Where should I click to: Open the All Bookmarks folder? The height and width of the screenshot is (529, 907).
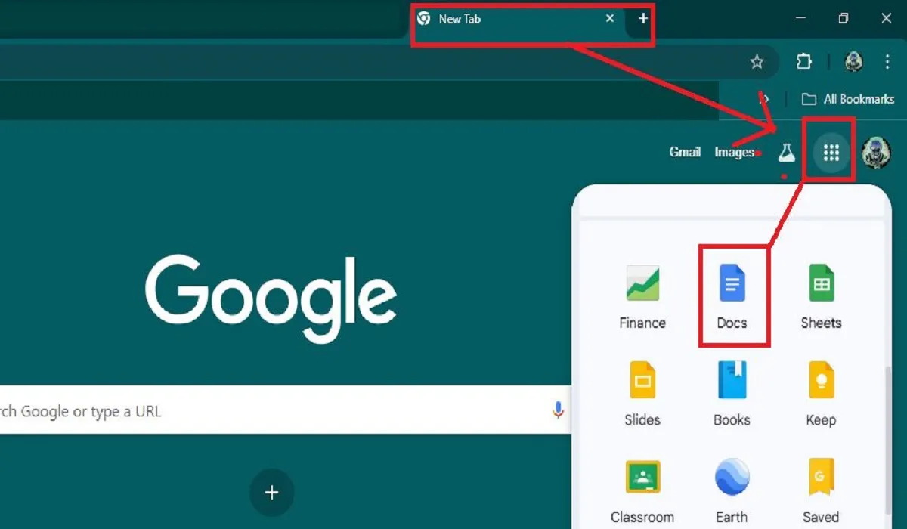pyautogui.click(x=847, y=98)
